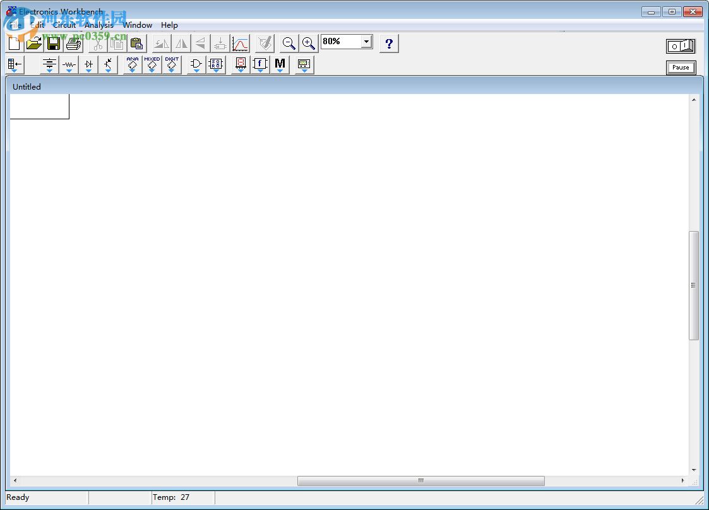The height and width of the screenshot is (510, 709).
Task: Click the Rotate component icon
Action: coord(162,44)
